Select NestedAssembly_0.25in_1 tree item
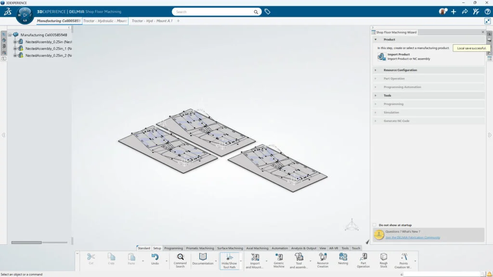493x277 pixels. click(49, 49)
